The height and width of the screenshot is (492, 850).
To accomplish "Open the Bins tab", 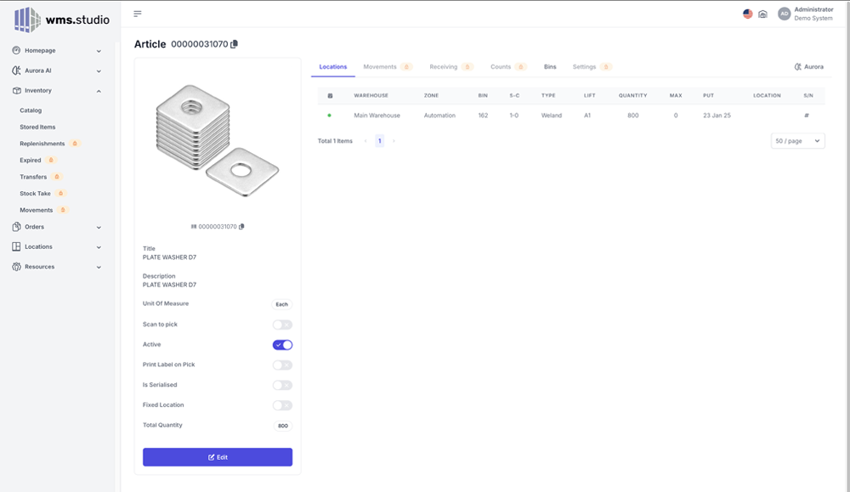I will [x=550, y=66].
